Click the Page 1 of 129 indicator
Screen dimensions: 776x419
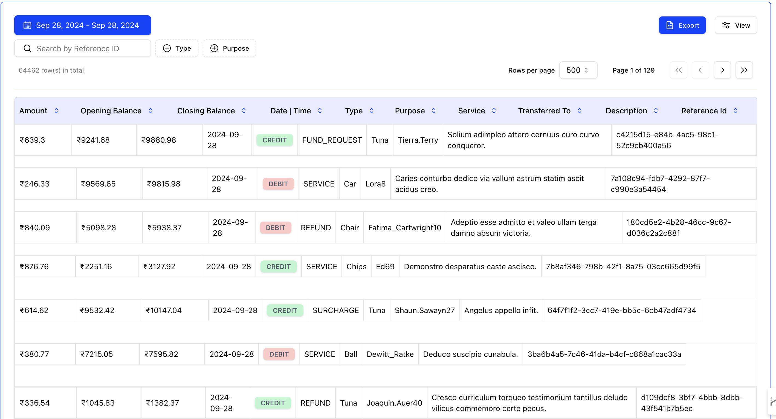(x=633, y=71)
